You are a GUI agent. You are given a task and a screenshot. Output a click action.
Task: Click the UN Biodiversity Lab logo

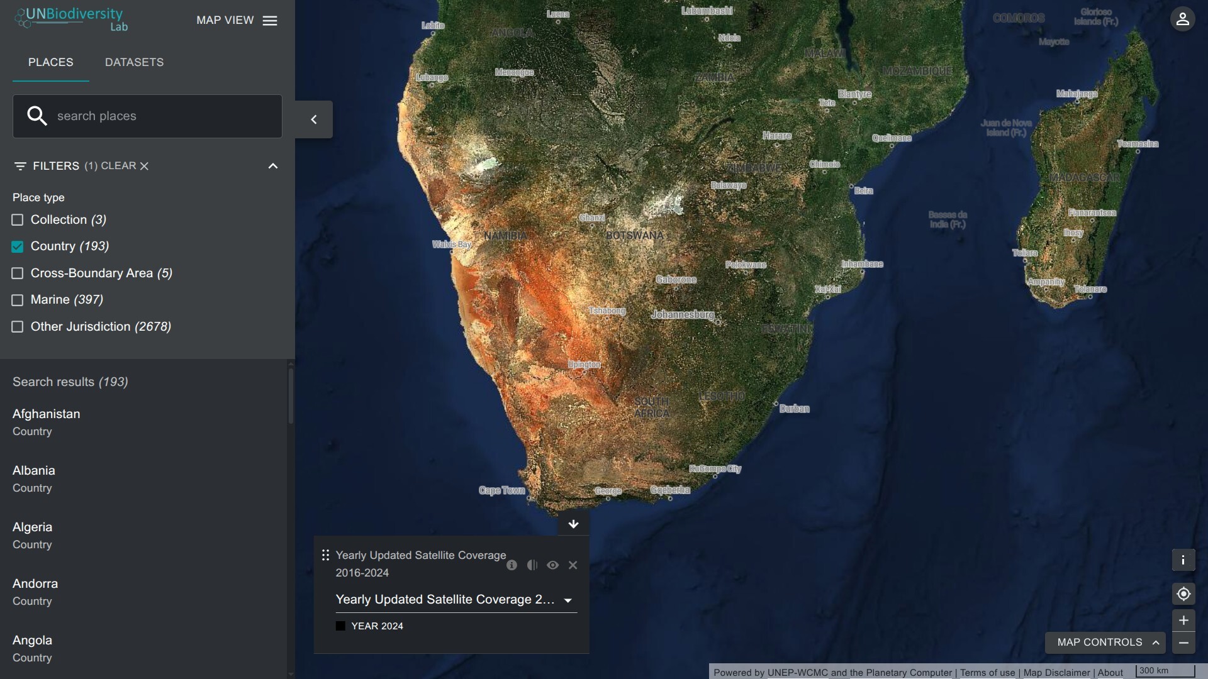[x=71, y=19]
